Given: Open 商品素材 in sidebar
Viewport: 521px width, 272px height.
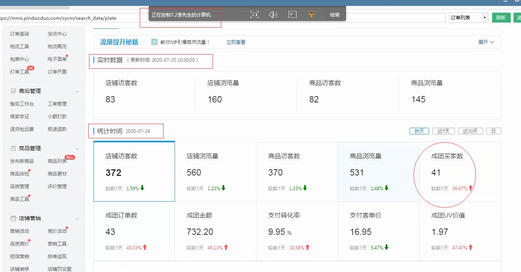Looking at the screenshot, I should (x=57, y=174).
